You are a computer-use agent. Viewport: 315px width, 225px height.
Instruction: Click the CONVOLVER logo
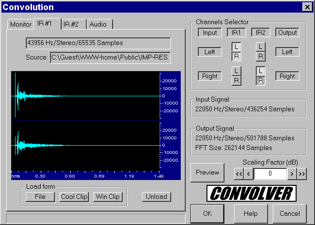[252, 194]
